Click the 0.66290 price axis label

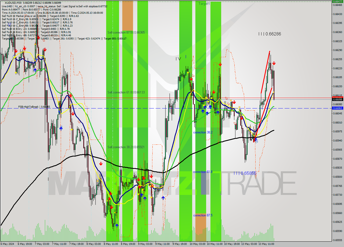pos(338,50)
